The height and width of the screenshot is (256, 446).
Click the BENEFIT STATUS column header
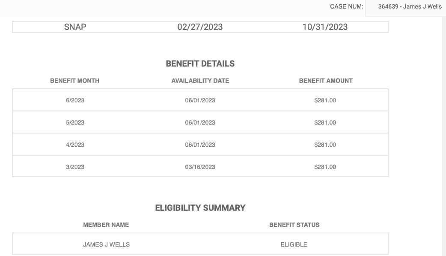[x=294, y=225]
